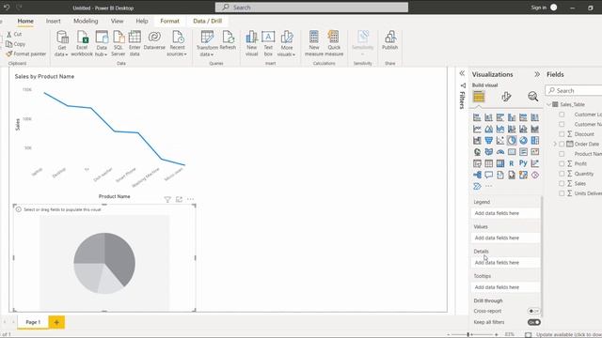602x338 pixels.
Task: Click the Publish button
Action: pos(389,40)
